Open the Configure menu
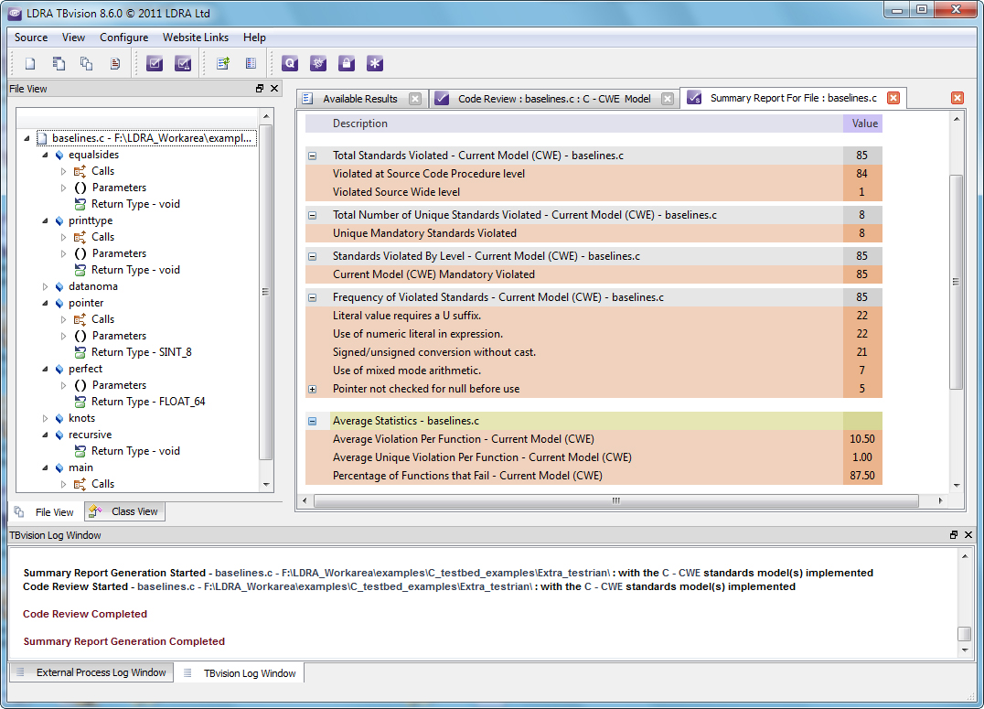 pyautogui.click(x=123, y=38)
